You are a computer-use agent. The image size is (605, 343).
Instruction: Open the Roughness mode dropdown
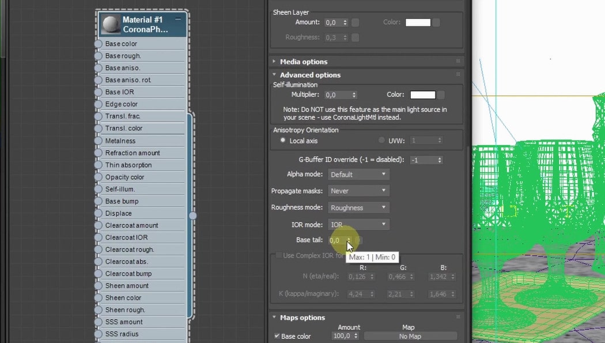coord(358,208)
